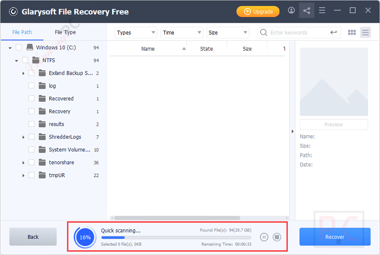Click the Exiland Backup folder icon
The width and height of the screenshot is (380, 255).
(42, 73)
